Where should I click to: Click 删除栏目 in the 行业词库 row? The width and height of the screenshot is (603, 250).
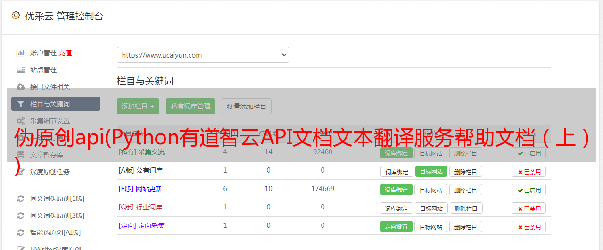tap(466, 208)
